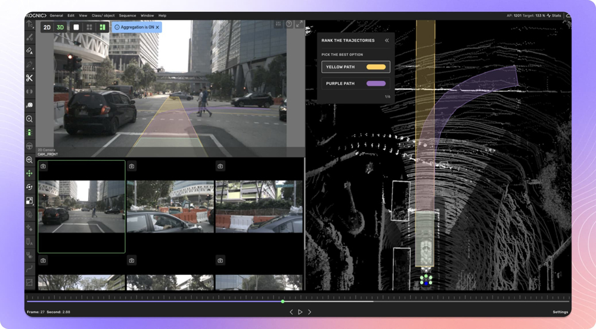
Task: Select the scissors cut tool
Action: [x=29, y=78]
